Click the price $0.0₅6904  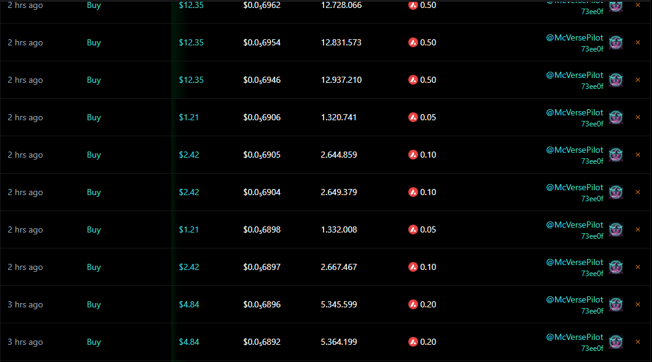262,192
